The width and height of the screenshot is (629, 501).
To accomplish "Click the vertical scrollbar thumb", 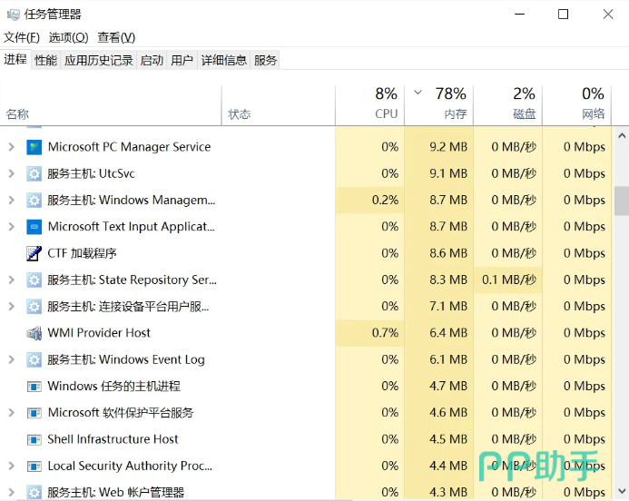I will [621, 201].
